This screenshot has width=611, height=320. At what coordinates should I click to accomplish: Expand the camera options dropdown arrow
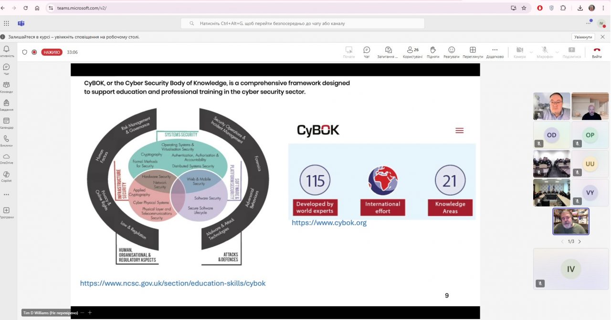click(531, 52)
